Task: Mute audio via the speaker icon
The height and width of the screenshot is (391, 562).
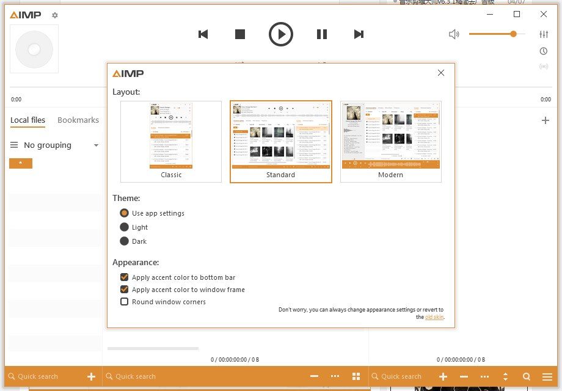Action: [x=454, y=34]
